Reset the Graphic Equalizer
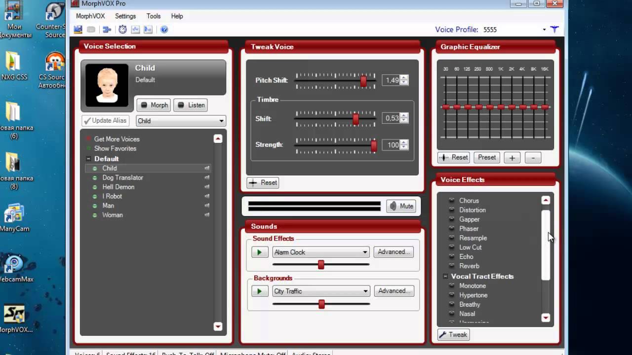 click(x=454, y=158)
